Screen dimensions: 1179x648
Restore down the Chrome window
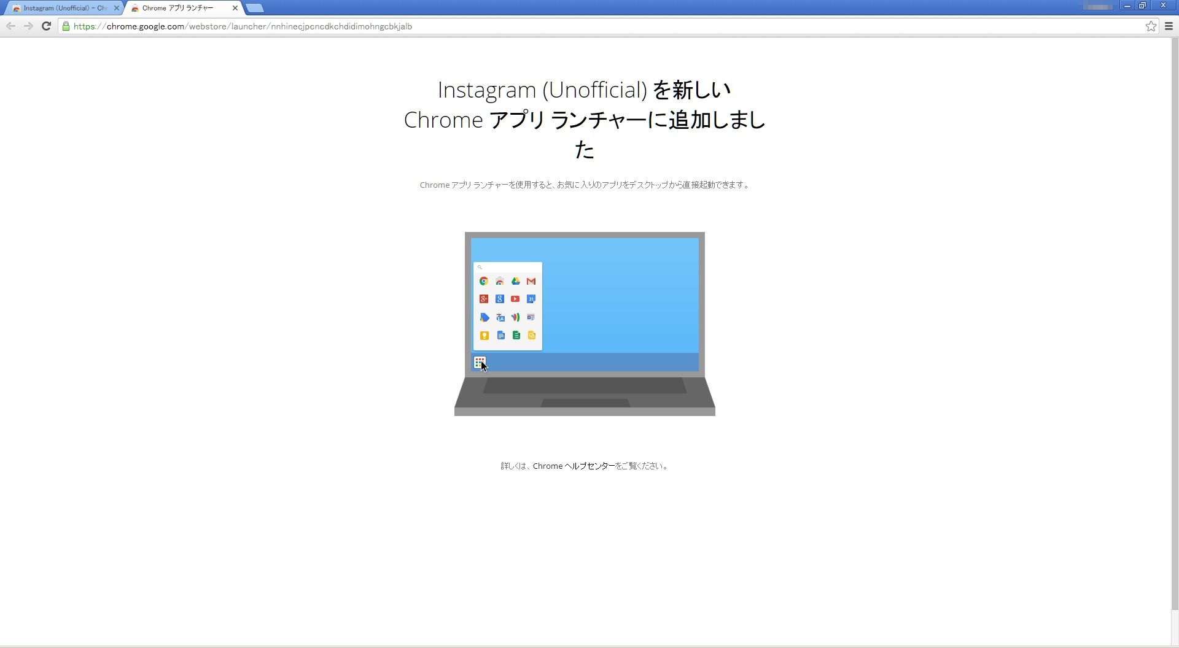click(1143, 6)
